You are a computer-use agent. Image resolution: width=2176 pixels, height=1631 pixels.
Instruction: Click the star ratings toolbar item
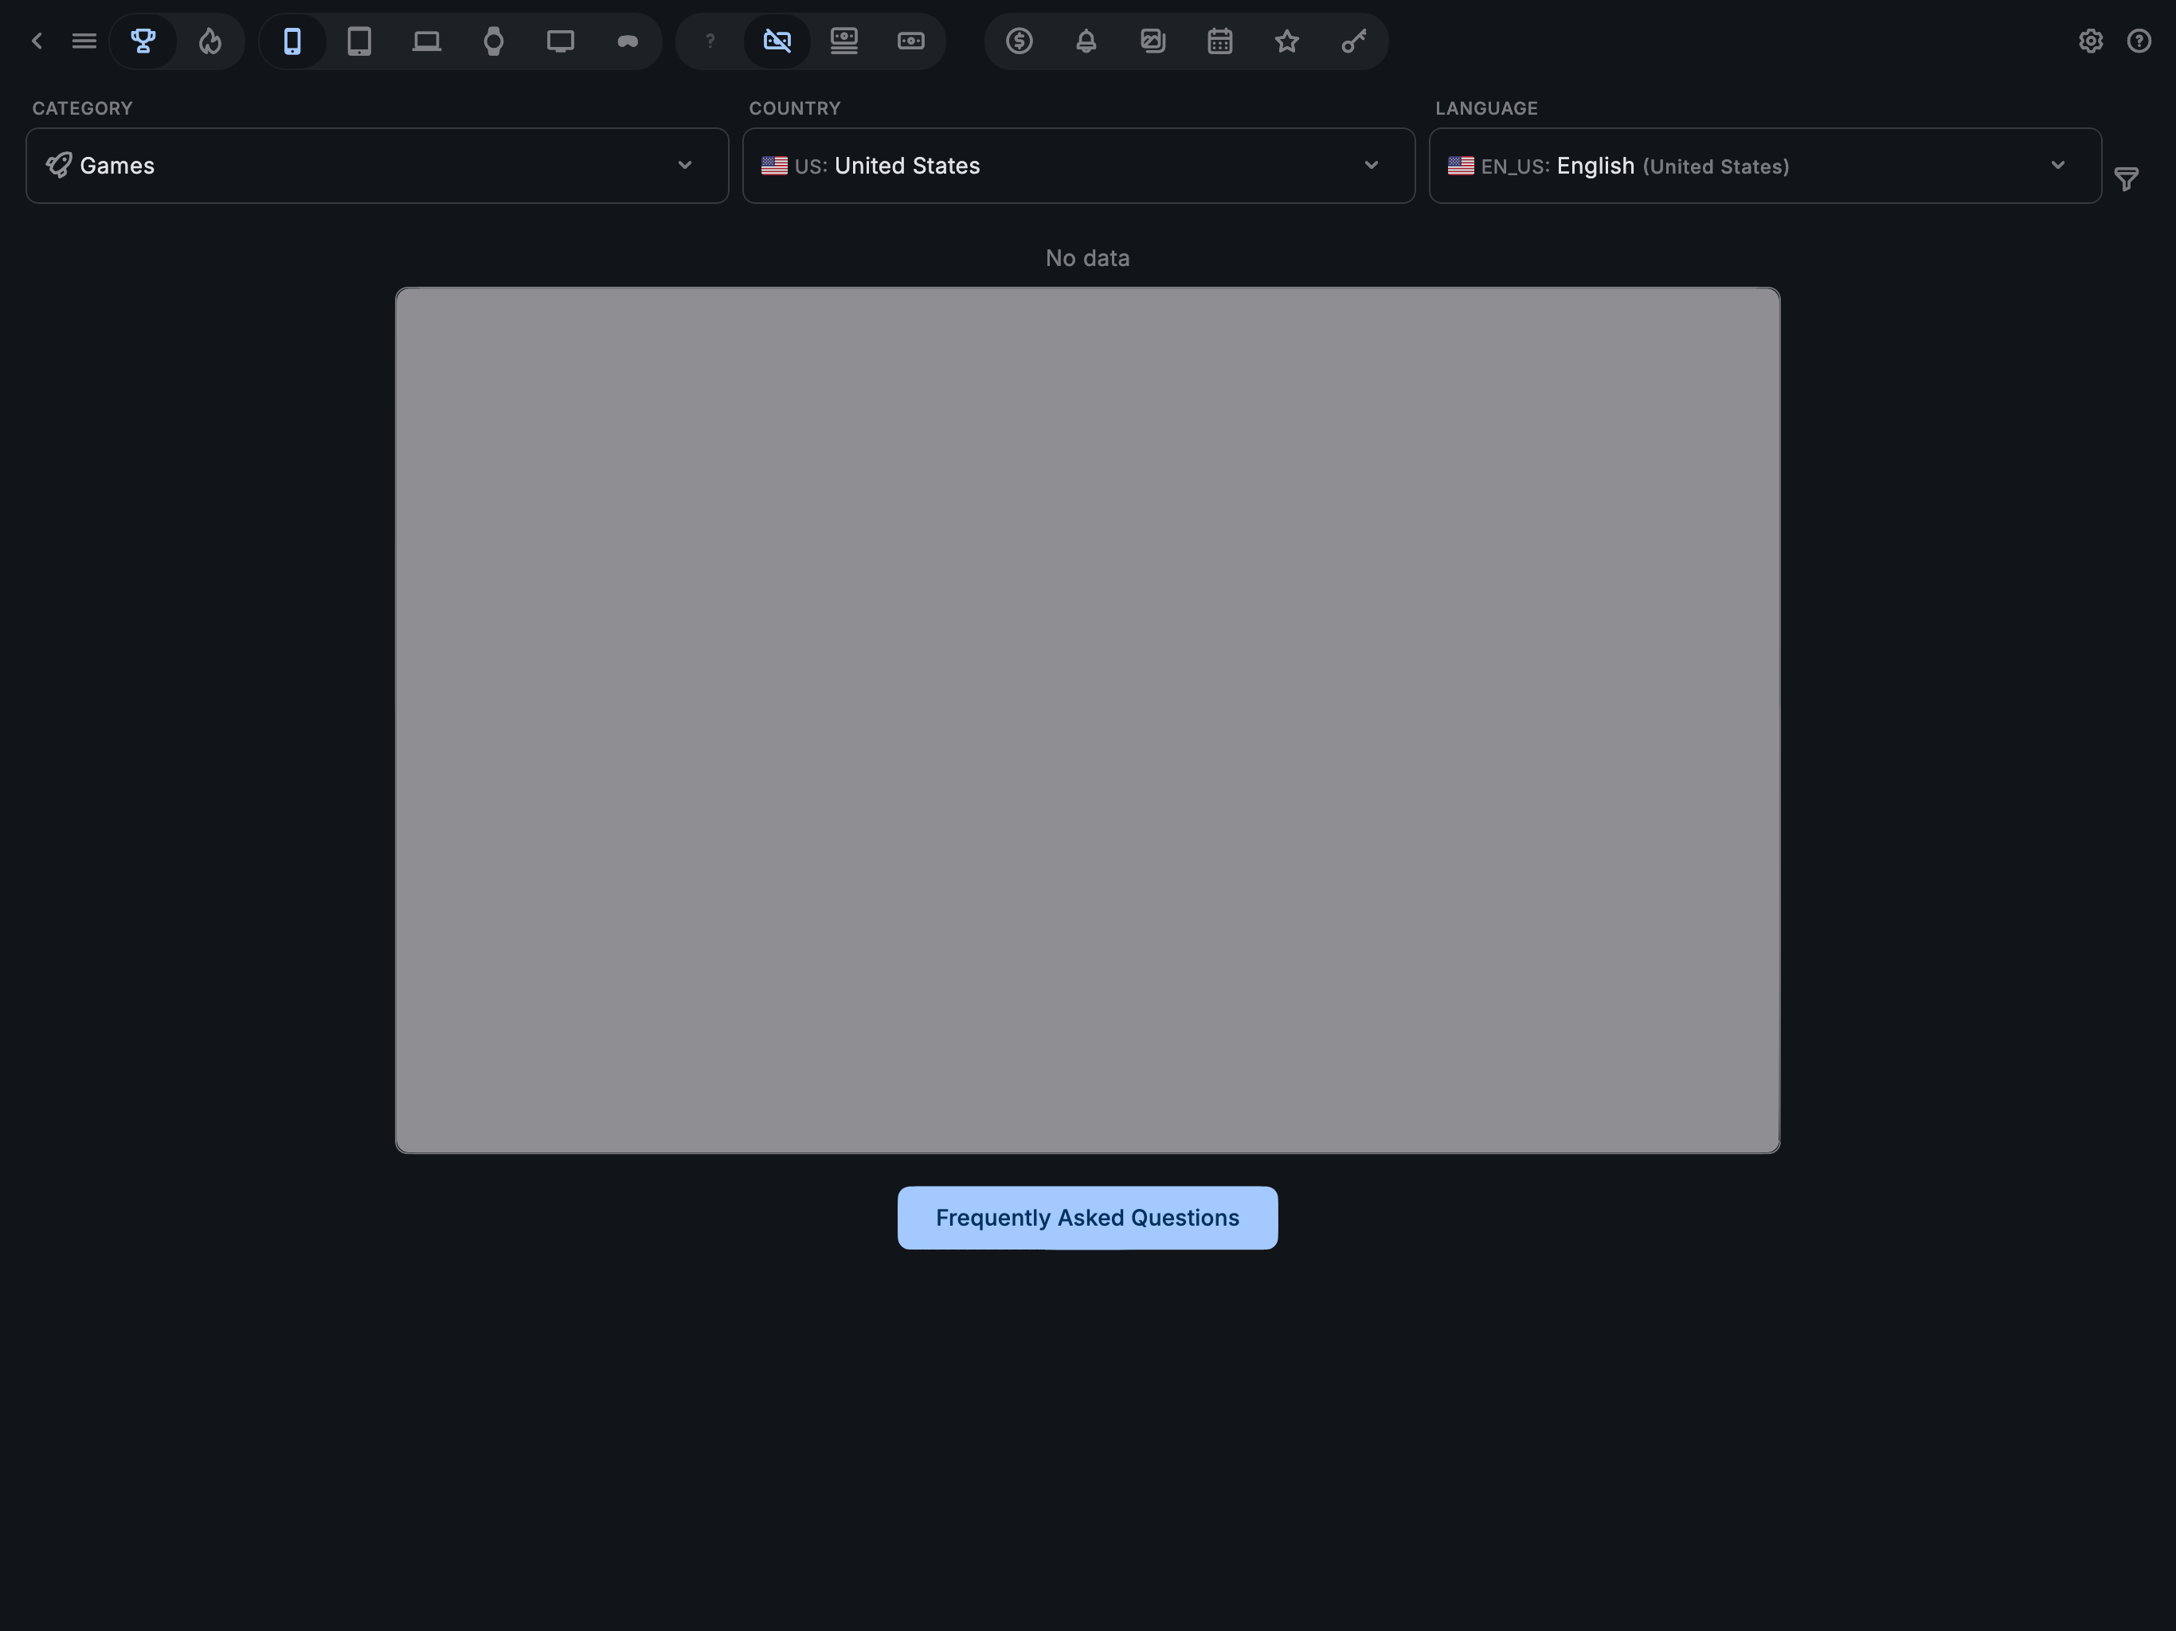[1286, 41]
